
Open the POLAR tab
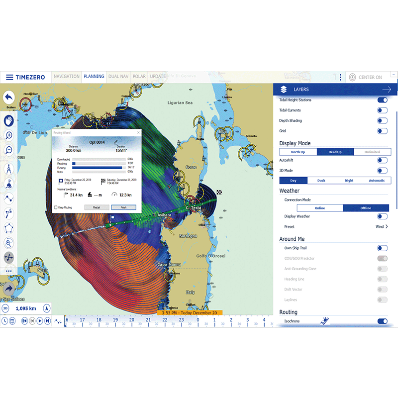tap(139, 77)
